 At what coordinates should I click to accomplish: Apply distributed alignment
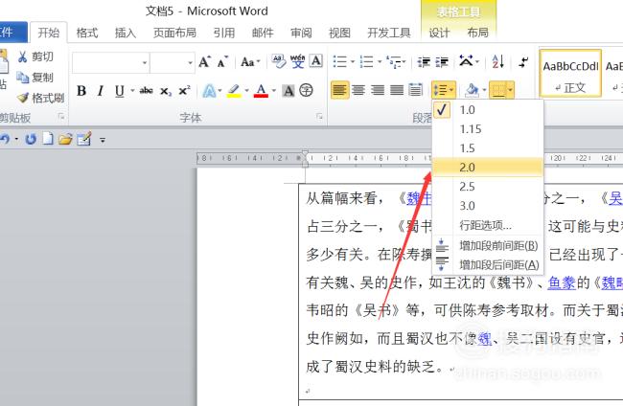point(416,90)
